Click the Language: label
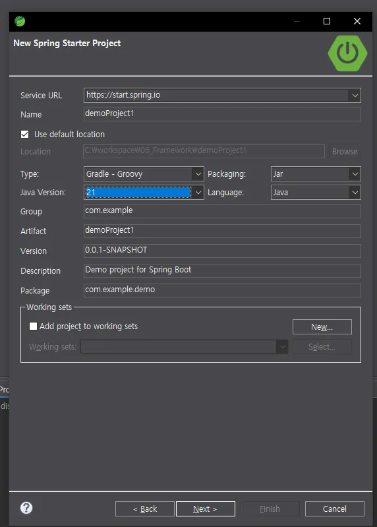377x527 pixels. tap(225, 193)
